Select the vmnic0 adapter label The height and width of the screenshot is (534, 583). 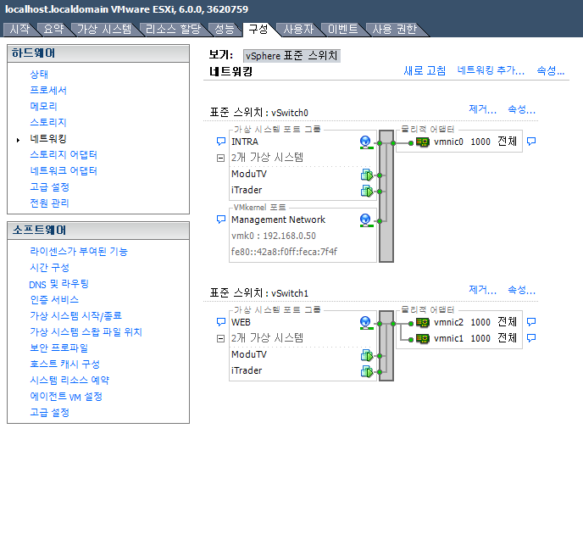[x=448, y=142]
